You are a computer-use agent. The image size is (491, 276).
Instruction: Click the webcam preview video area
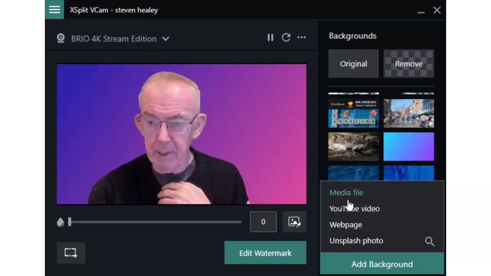[181, 134]
